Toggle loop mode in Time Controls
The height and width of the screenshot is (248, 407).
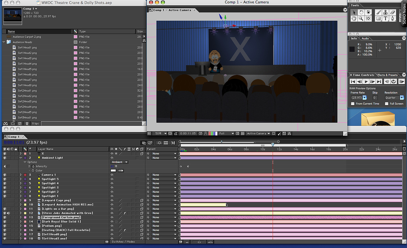(x=394, y=82)
